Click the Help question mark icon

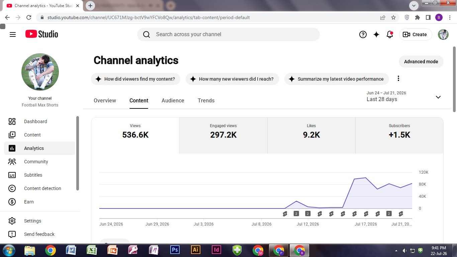(363, 34)
